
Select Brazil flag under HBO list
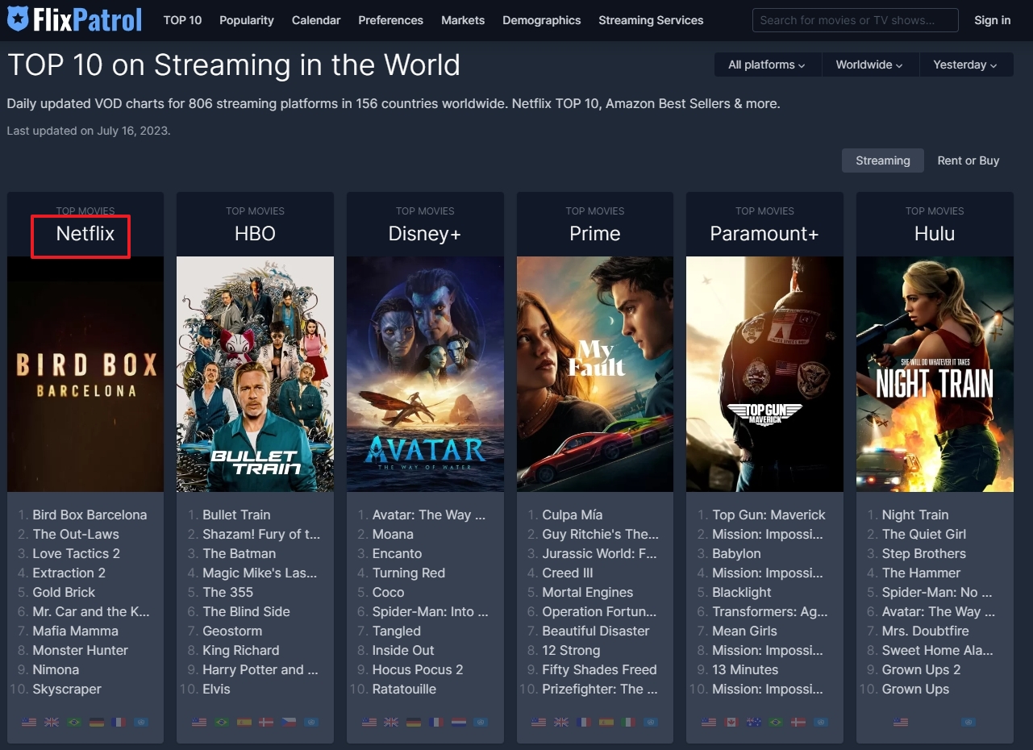point(222,722)
